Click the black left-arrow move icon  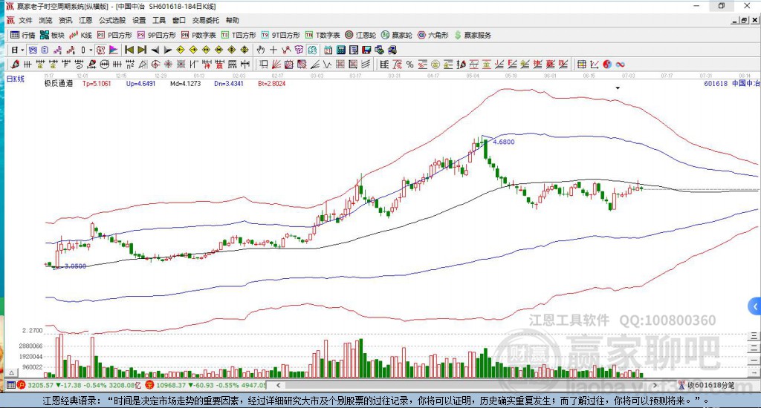[155, 50]
